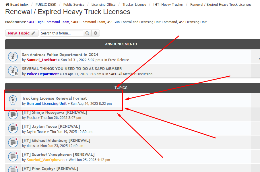Screen dimensions: 260x172
Task: Open advanced search gear icon
Action: coord(96,33)
